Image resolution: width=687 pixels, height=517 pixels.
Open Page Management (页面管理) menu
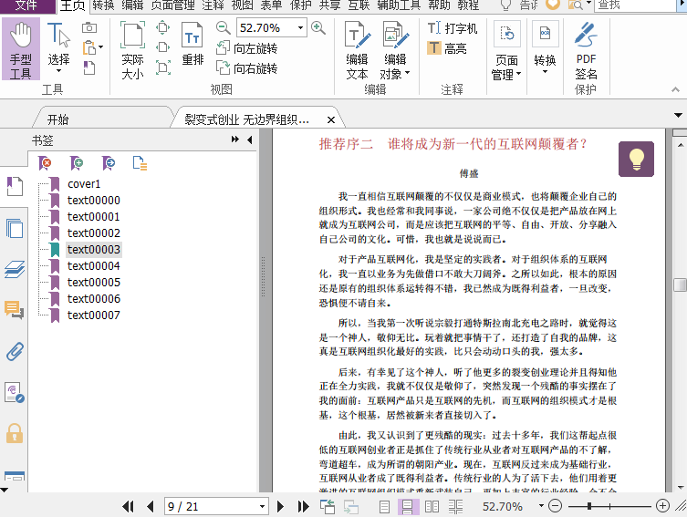tap(507, 51)
